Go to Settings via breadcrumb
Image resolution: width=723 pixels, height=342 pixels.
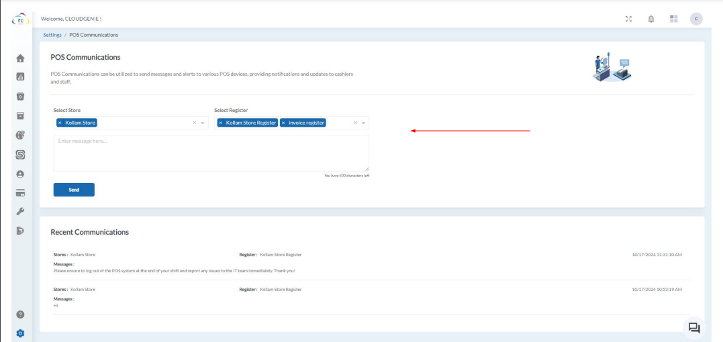pos(52,35)
